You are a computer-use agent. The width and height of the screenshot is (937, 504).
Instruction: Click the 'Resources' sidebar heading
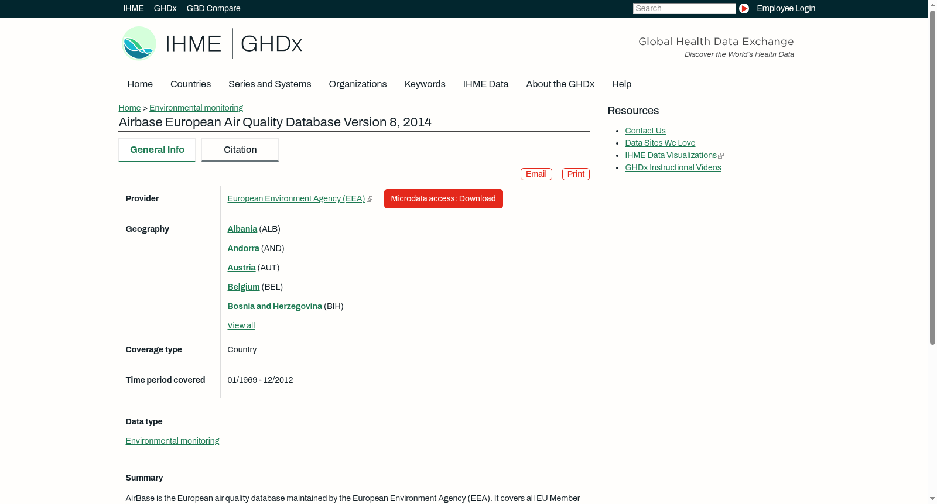coord(633,111)
